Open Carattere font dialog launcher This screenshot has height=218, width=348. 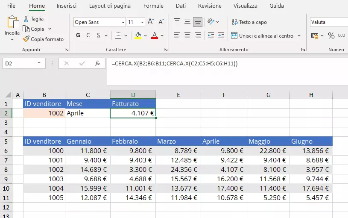166,50
